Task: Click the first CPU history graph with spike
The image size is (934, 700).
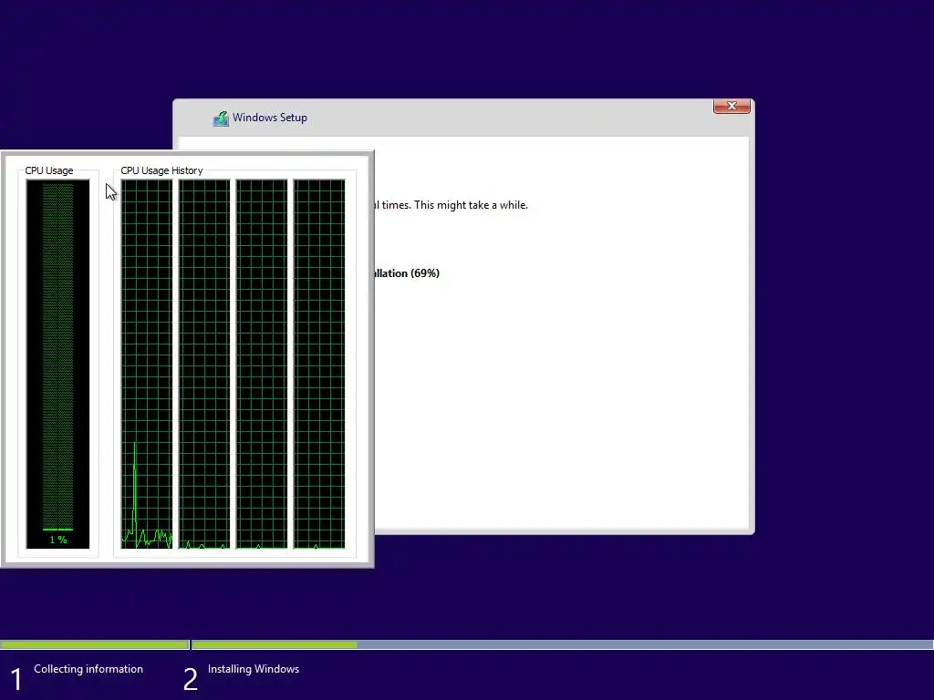Action: click(147, 364)
